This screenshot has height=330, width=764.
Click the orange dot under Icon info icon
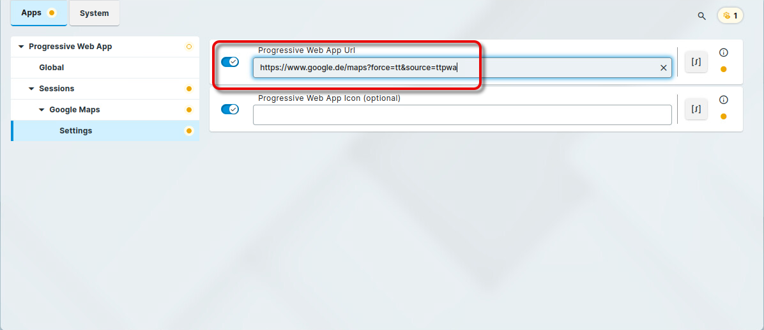[724, 116]
